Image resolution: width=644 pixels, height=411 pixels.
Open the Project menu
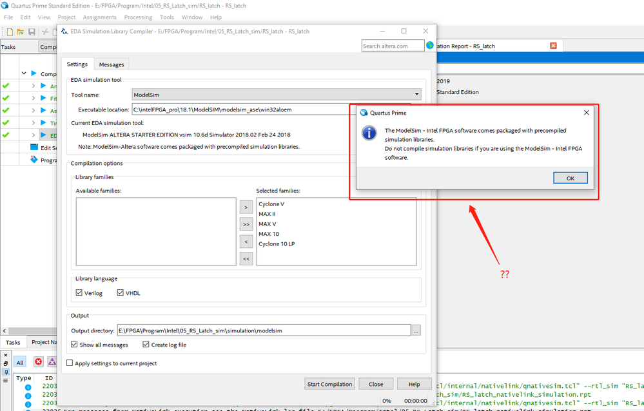(x=66, y=17)
